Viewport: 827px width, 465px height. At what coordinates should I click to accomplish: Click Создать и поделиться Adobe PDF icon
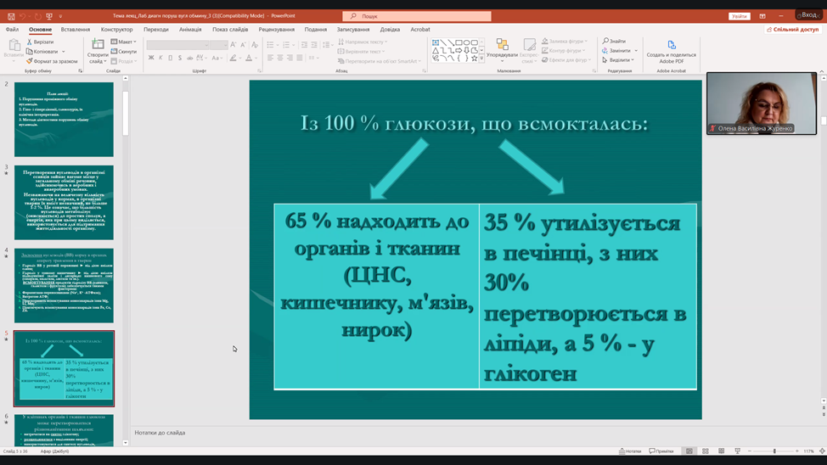671,45
